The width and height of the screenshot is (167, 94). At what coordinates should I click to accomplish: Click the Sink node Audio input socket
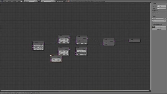pos(129,41)
